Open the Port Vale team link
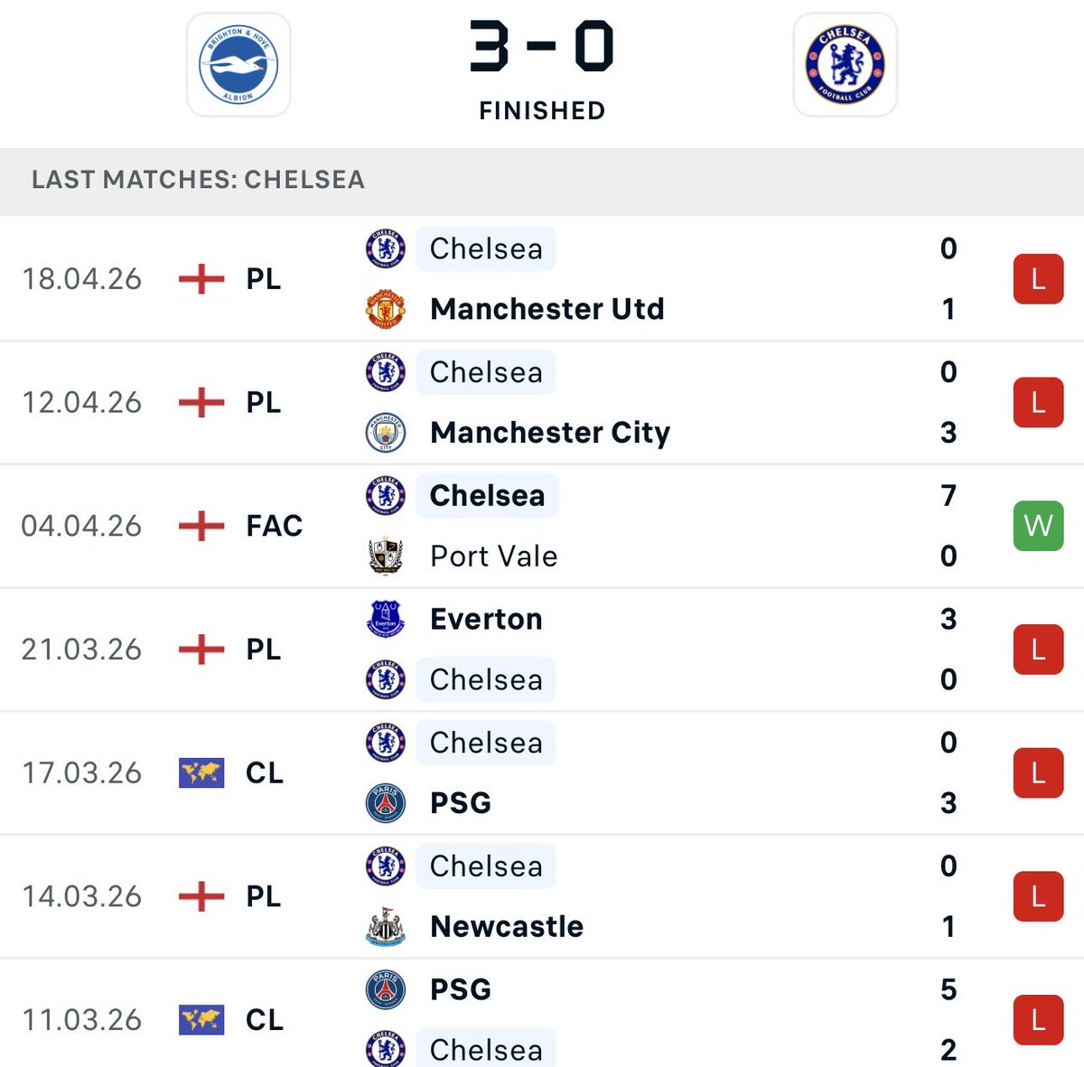Image resolution: width=1084 pixels, height=1067 pixels. tap(493, 556)
